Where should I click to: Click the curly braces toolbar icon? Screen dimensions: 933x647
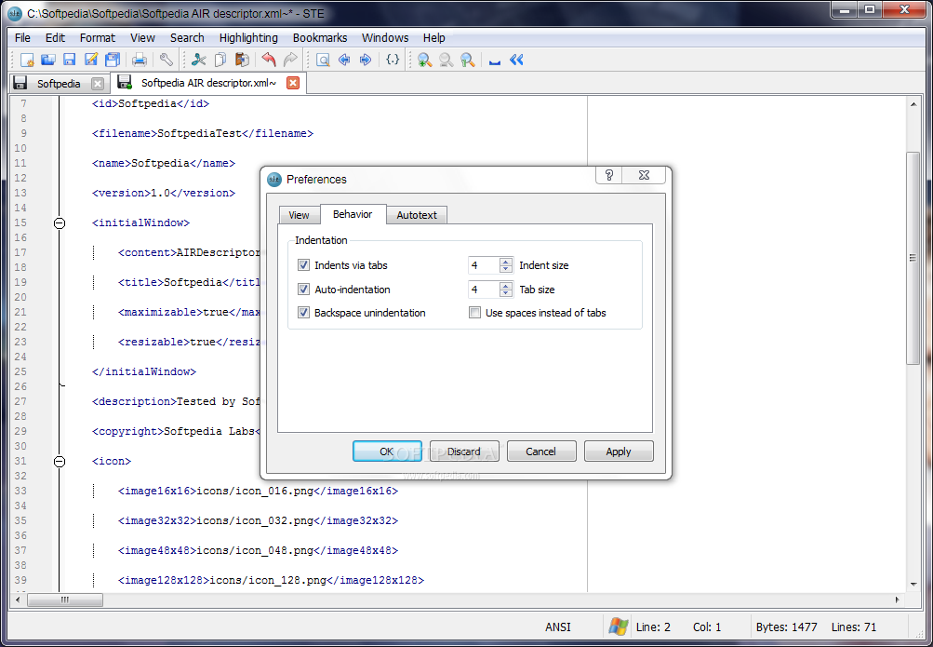pyautogui.click(x=393, y=60)
